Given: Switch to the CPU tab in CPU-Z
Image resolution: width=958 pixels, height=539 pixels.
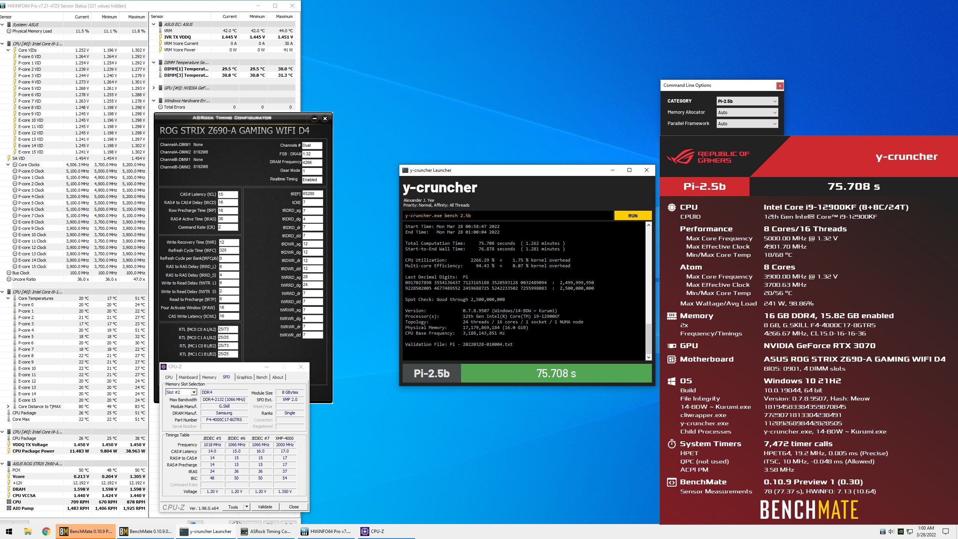Looking at the screenshot, I should pyautogui.click(x=169, y=377).
